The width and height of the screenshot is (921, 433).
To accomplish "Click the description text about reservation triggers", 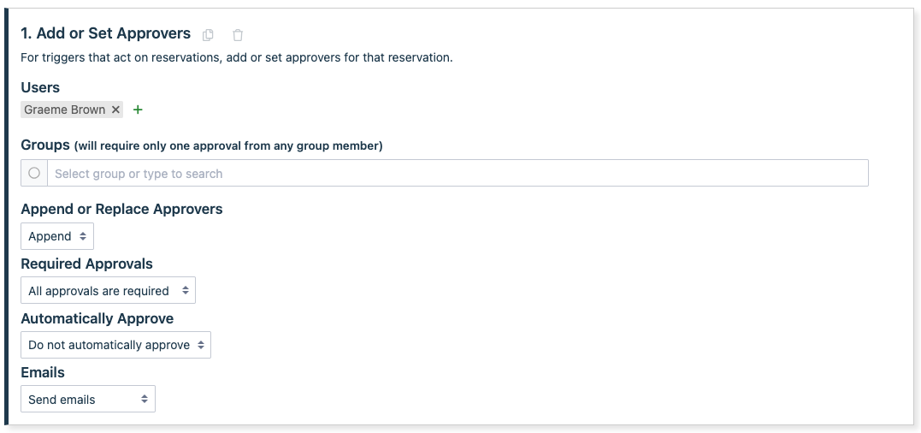I will coord(236,58).
